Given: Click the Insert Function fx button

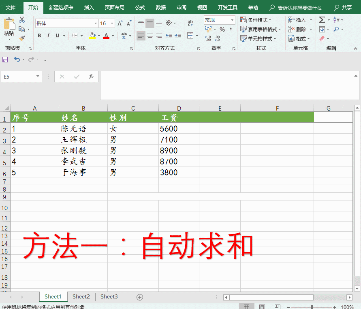Looking at the screenshot, I should pos(91,77).
